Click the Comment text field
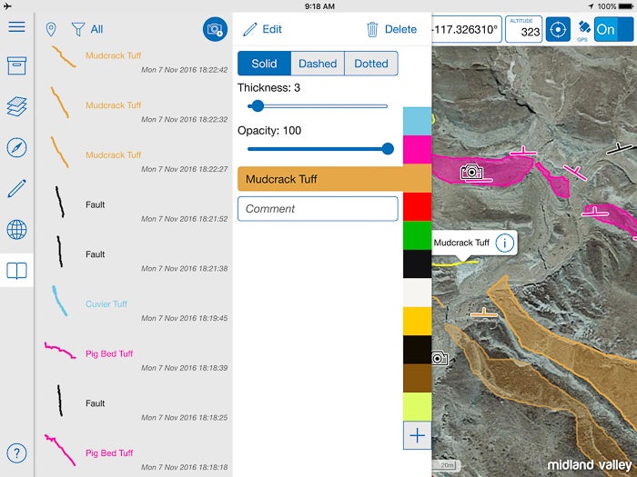 pos(318,209)
